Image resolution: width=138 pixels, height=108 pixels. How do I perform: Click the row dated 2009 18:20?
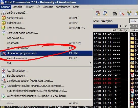tap(111, 71)
